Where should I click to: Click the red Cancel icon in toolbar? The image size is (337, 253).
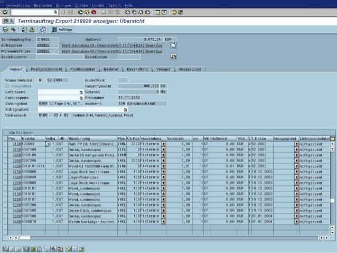pos(93,11)
